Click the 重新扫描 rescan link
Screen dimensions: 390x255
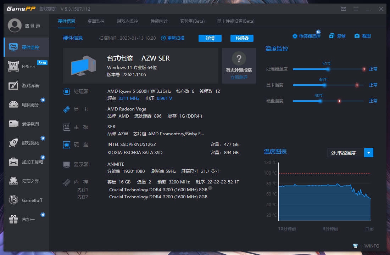pyautogui.click(x=173, y=38)
